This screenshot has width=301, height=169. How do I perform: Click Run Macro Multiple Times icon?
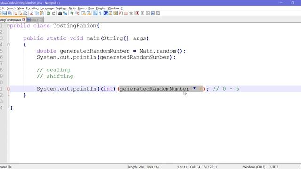[x=153, y=13]
